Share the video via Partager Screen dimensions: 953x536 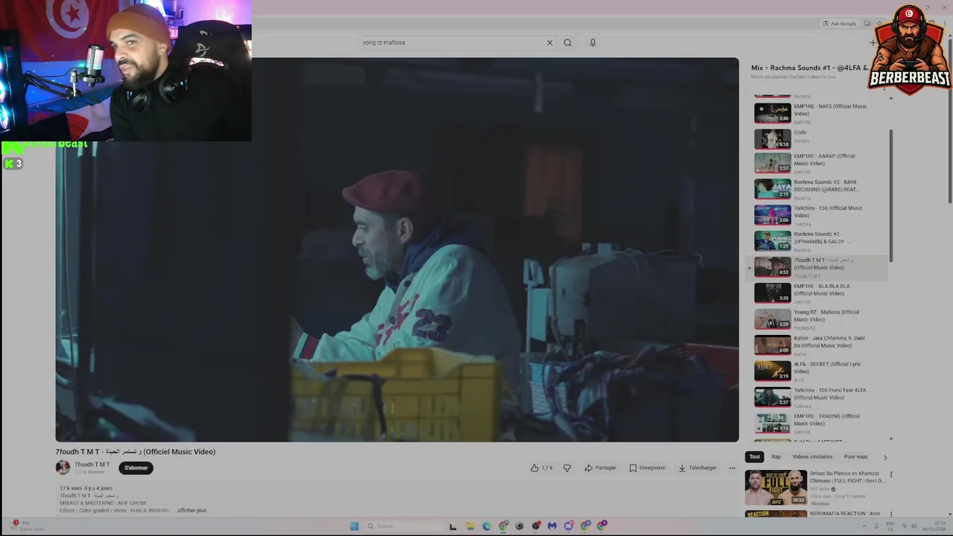tap(600, 468)
